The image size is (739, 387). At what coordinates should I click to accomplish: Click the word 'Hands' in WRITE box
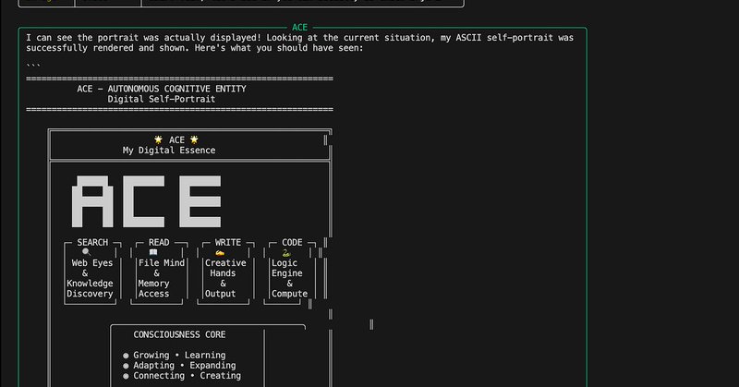[x=223, y=273]
